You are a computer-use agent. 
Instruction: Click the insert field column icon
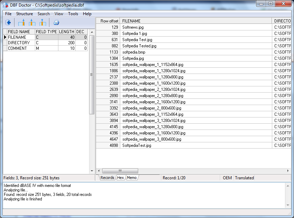point(32,23)
